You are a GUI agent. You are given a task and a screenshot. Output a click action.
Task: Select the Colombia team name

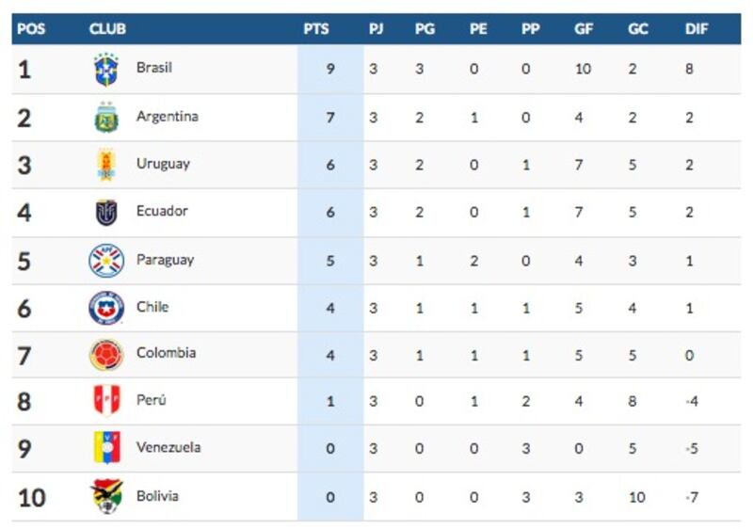167,353
